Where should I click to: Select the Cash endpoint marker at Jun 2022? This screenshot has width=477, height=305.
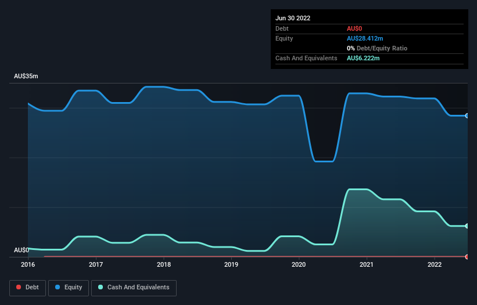[x=467, y=226]
